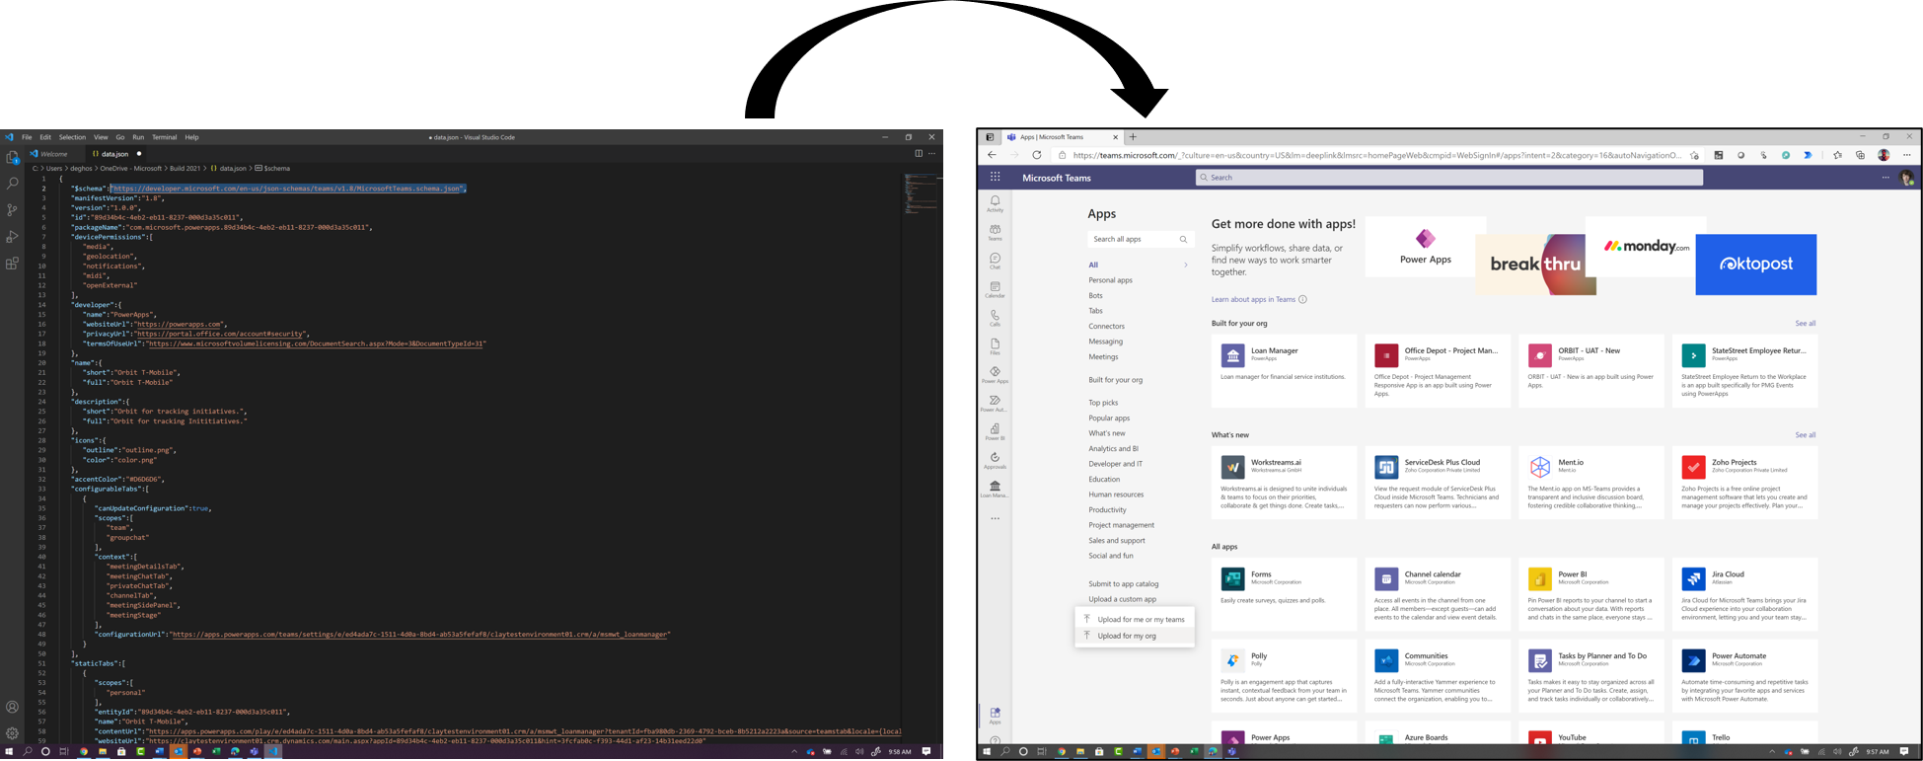The width and height of the screenshot is (1923, 761).
Task: Click Learn about apps in Teams link
Action: coord(1253,299)
